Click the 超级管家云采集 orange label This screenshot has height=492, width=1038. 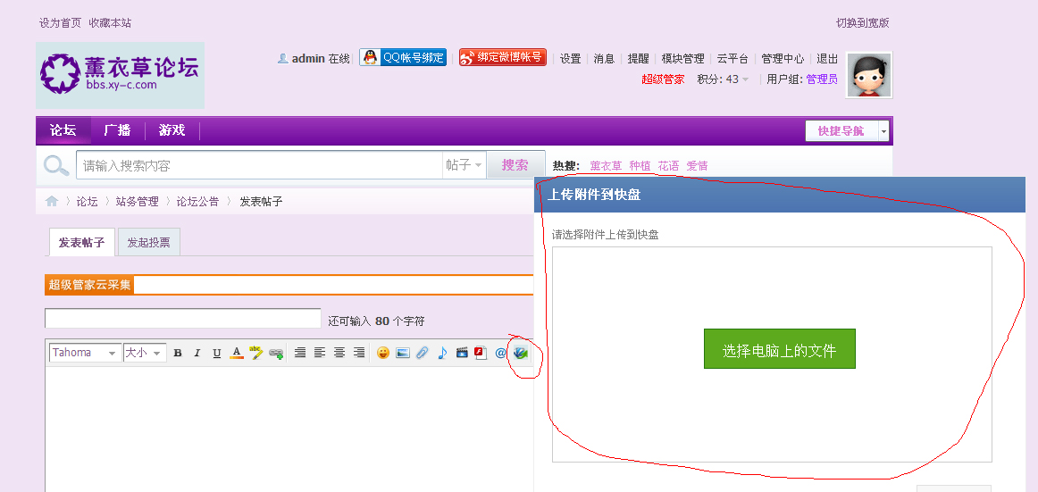click(x=89, y=285)
